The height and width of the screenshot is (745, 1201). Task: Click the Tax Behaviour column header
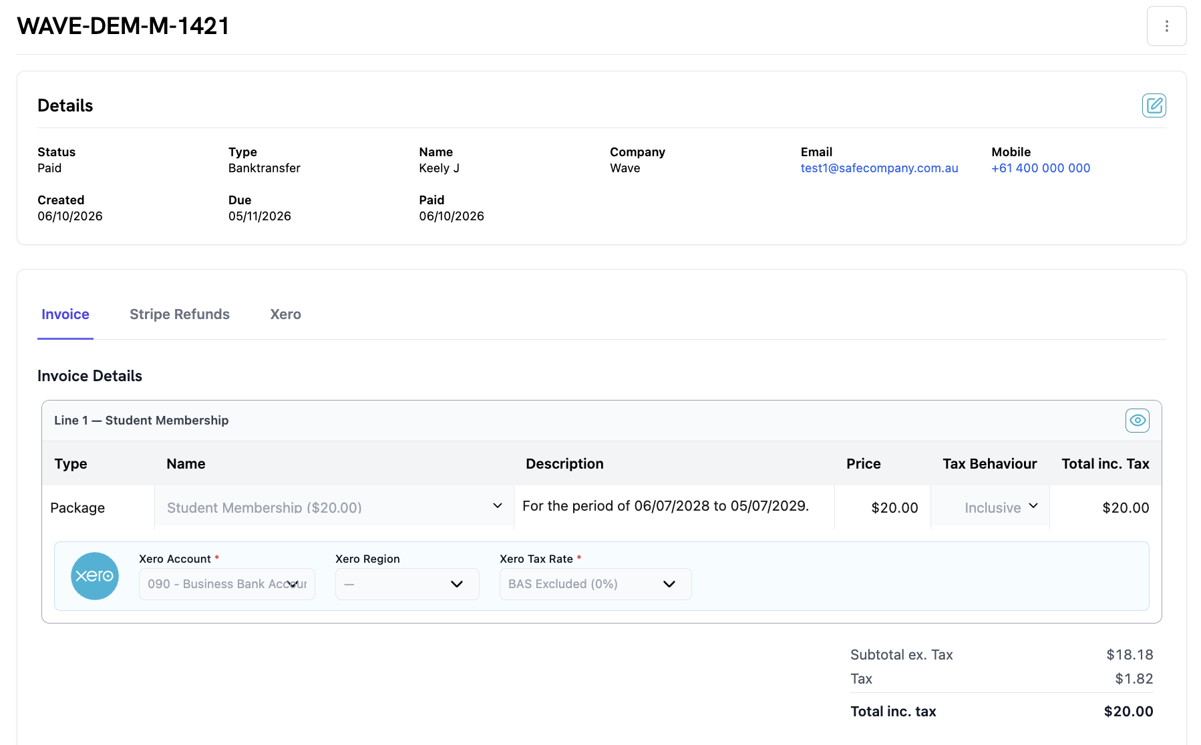click(x=990, y=464)
